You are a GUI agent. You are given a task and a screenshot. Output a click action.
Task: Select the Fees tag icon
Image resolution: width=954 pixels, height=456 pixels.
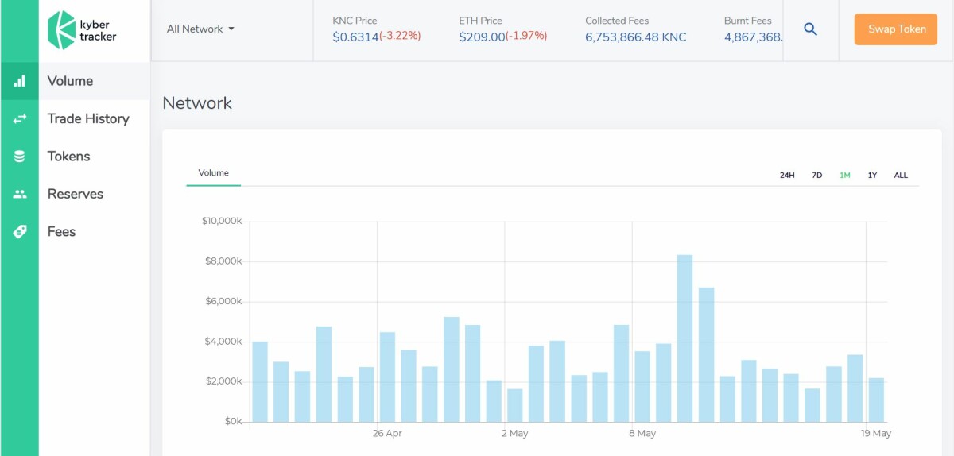(x=20, y=232)
